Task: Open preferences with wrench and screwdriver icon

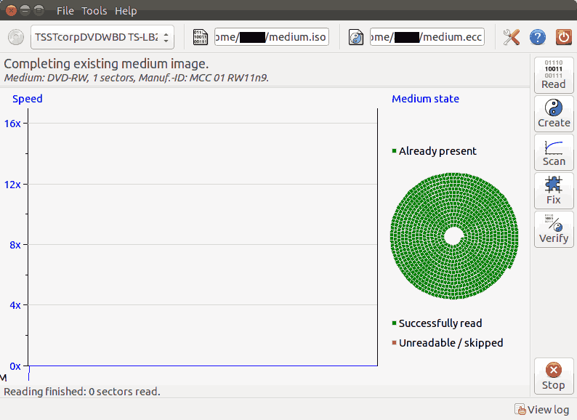Action: [x=512, y=37]
